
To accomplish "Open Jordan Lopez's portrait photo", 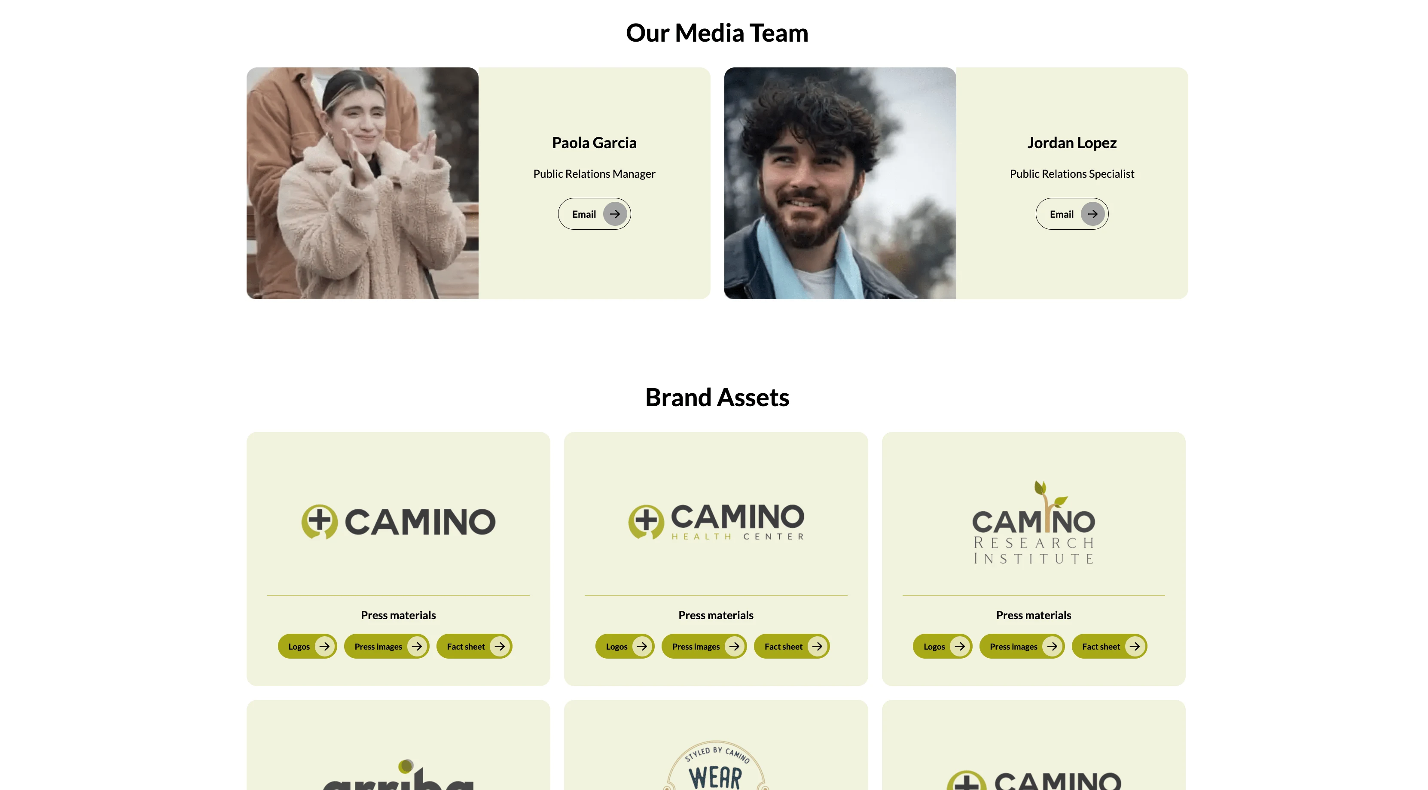I will [840, 183].
